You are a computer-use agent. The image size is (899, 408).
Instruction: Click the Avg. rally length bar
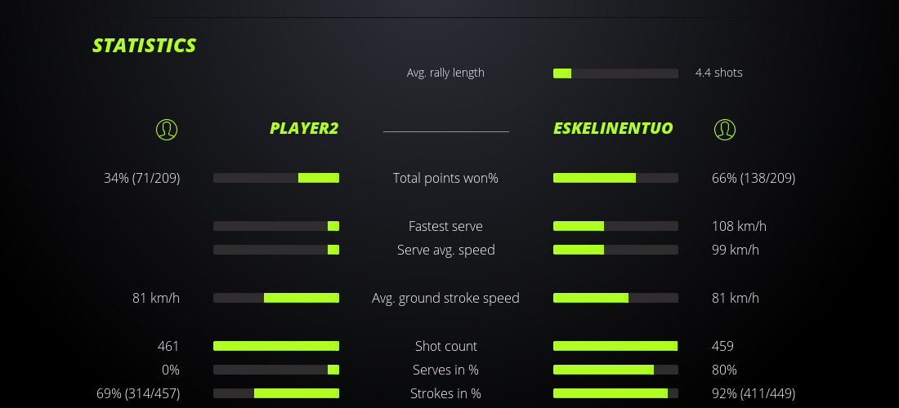click(x=615, y=73)
